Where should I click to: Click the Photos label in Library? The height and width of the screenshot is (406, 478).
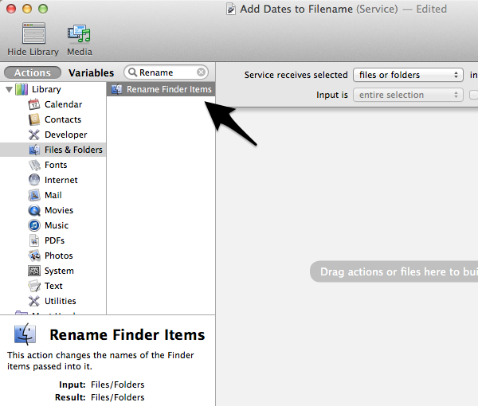pos(59,256)
